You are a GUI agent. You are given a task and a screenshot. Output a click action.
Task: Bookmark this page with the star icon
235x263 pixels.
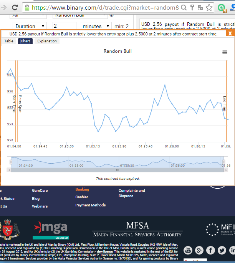click(x=209, y=8)
